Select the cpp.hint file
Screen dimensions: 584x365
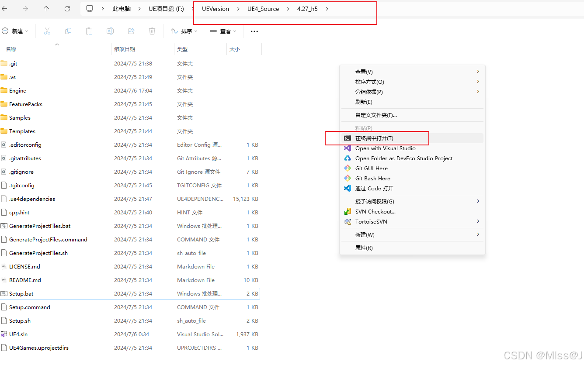130,212
